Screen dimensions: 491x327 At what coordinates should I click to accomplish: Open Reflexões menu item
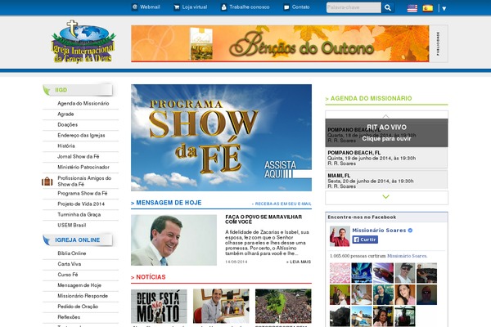69,317
